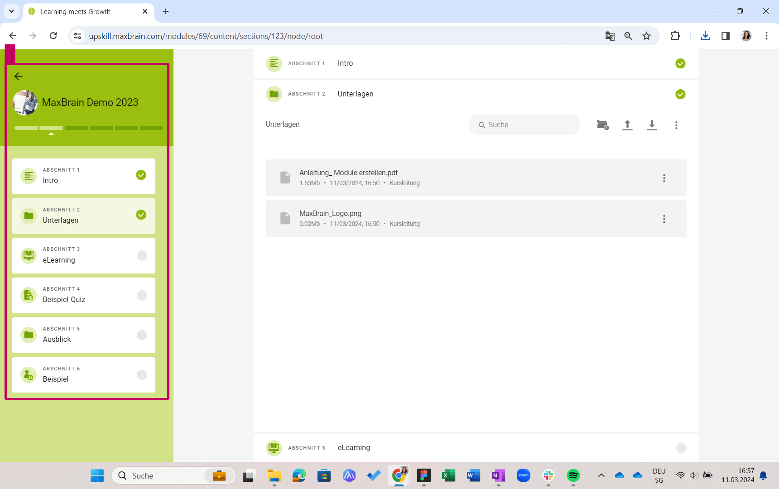The image size is (779, 489).
Task: Reload the page in Chrome
Action: [x=53, y=36]
